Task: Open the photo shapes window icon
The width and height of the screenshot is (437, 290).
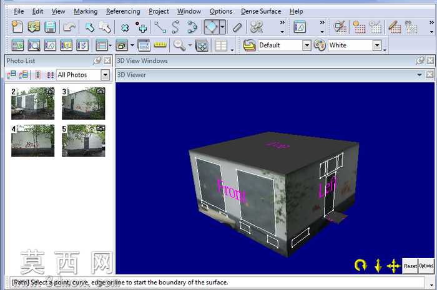Action: 50,45
